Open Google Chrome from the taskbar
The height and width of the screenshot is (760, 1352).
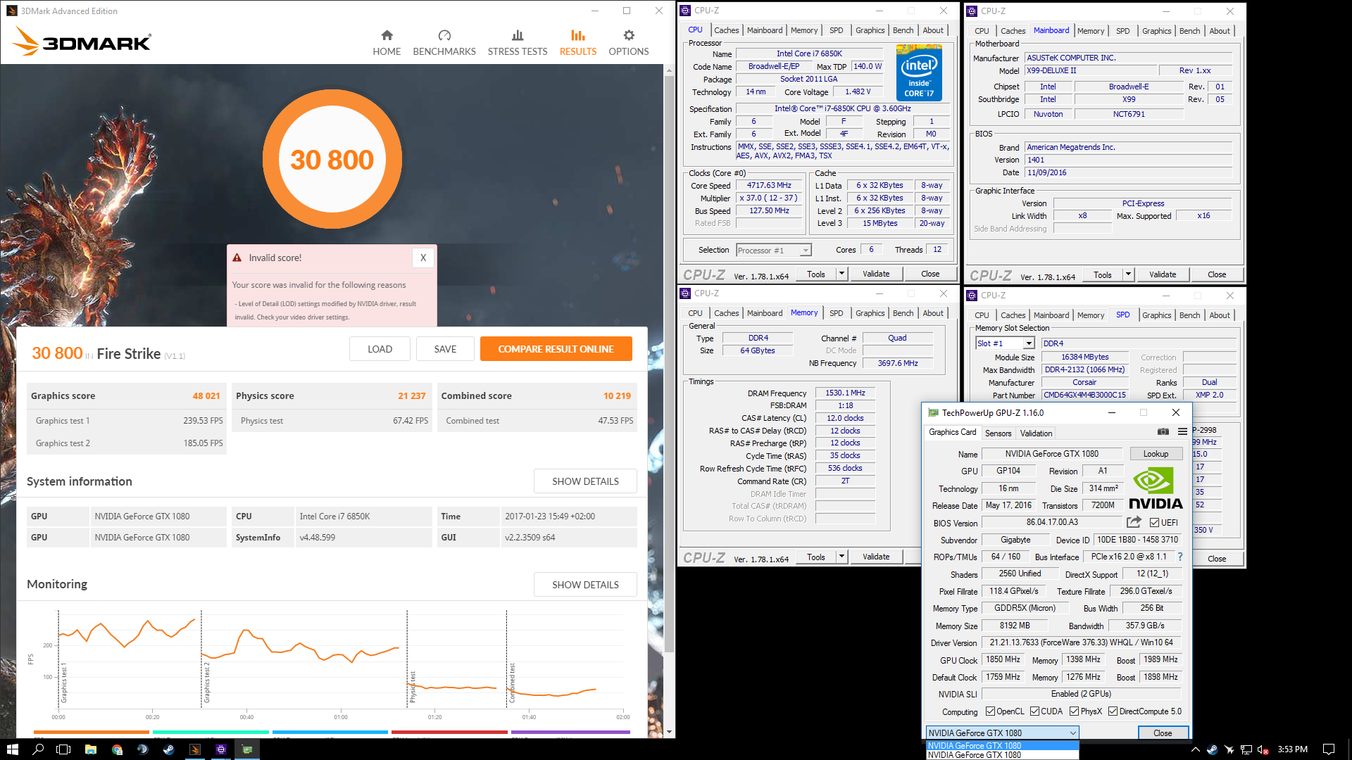tap(117, 749)
